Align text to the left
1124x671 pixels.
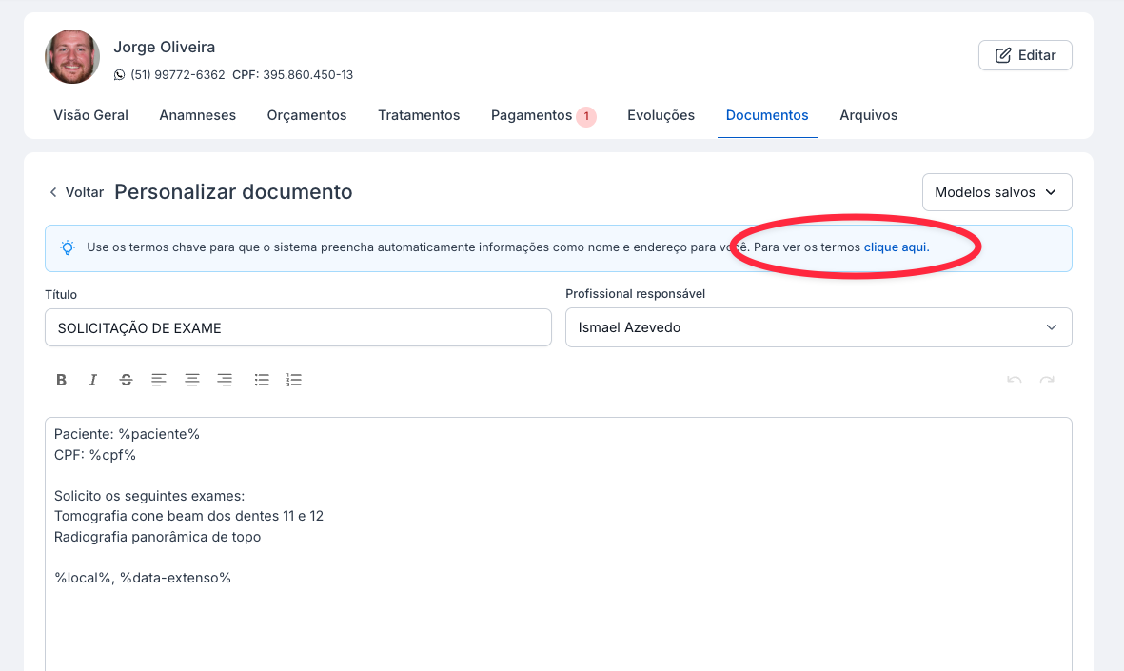pos(159,380)
